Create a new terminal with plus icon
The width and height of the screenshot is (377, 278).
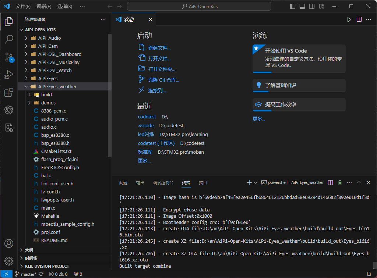pyautogui.click(x=249, y=183)
